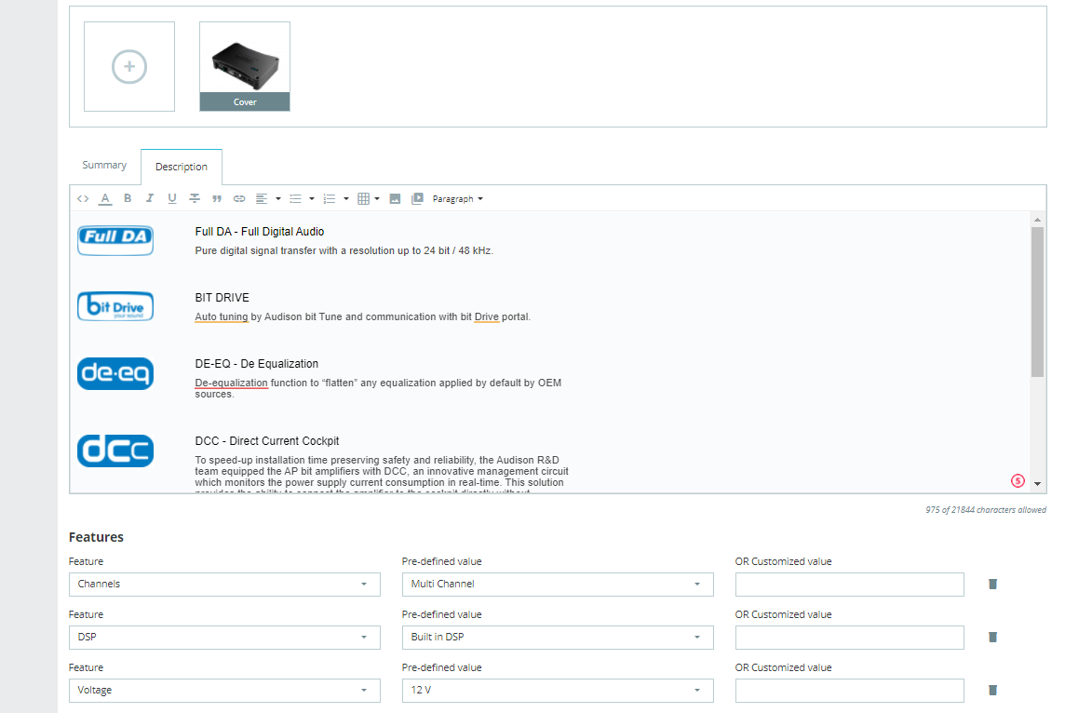Insert media video into the description
The height and width of the screenshot is (713, 1065).
[417, 198]
